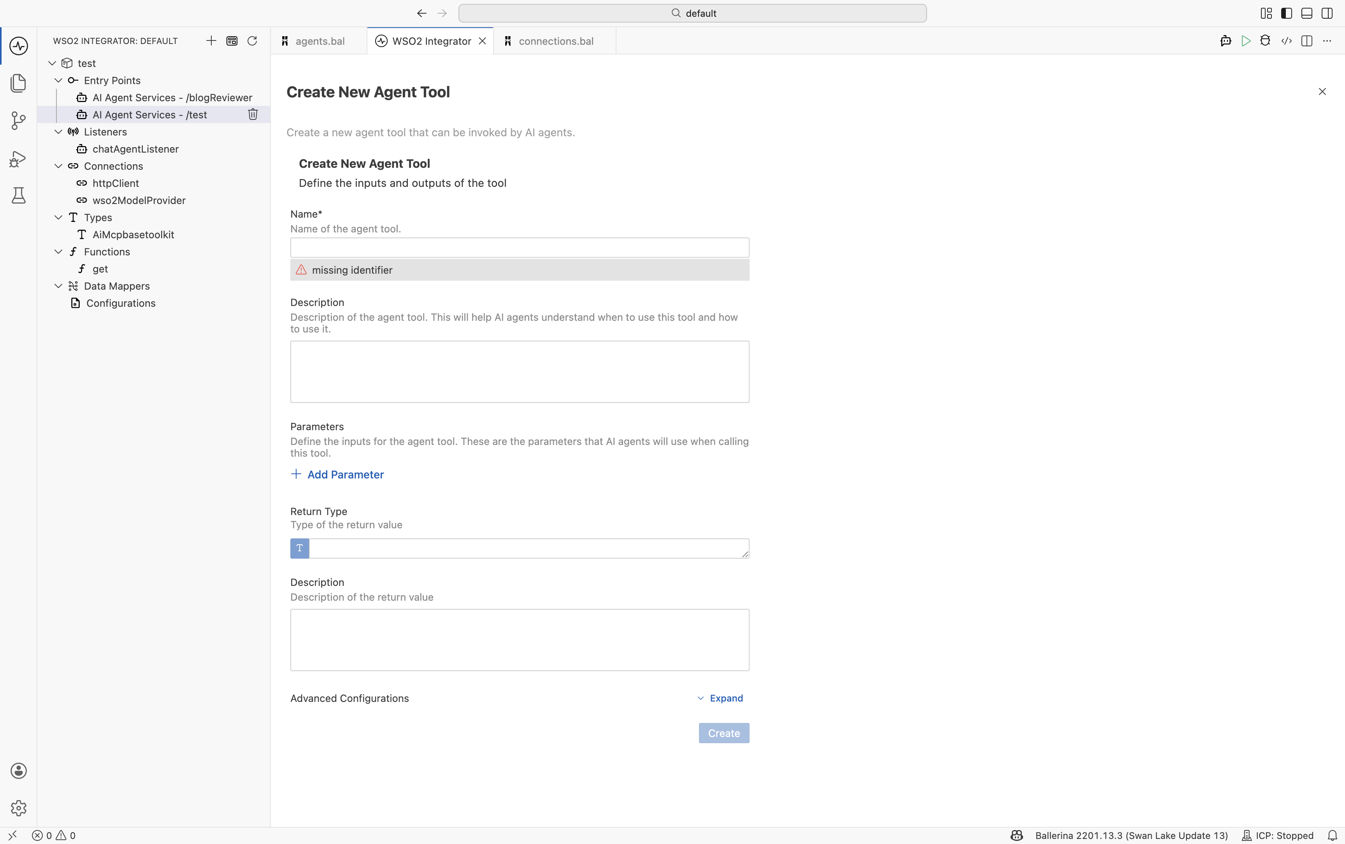Click the plus icon in WSO2 Integrator header
The image size is (1345, 844).
(211, 41)
